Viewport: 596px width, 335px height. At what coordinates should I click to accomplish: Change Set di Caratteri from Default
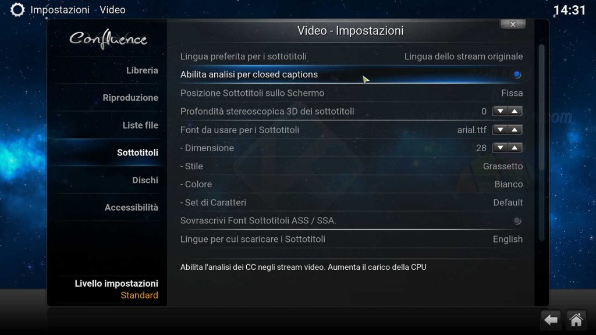click(x=351, y=202)
